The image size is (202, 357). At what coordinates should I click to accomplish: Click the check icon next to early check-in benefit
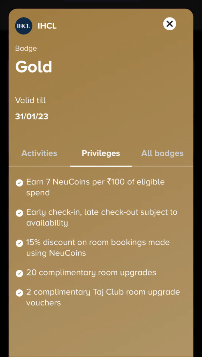click(19, 213)
